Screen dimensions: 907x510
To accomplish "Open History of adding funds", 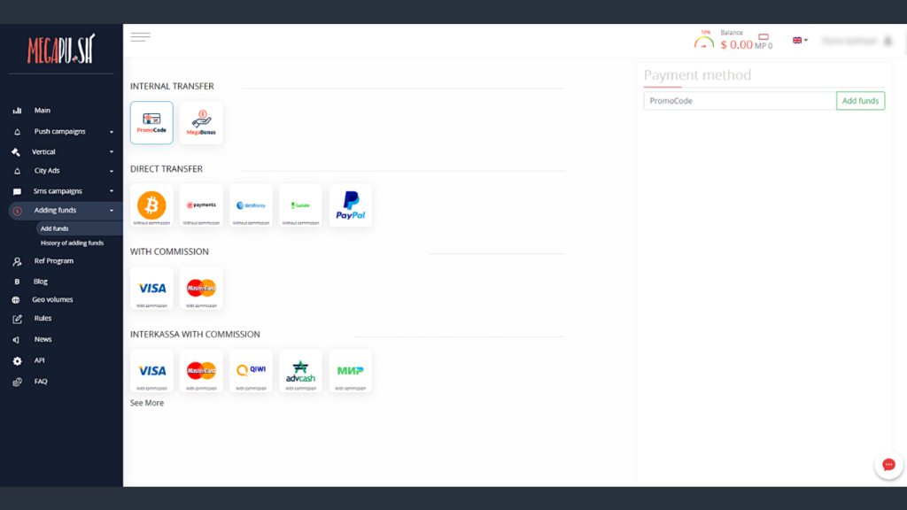I will pyautogui.click(x=73, y=243).
